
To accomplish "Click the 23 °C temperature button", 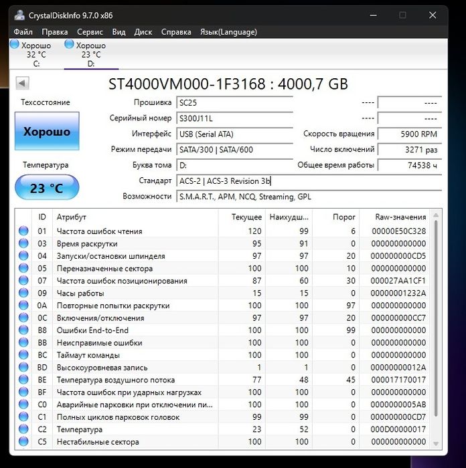I will (x=47, y=188).
